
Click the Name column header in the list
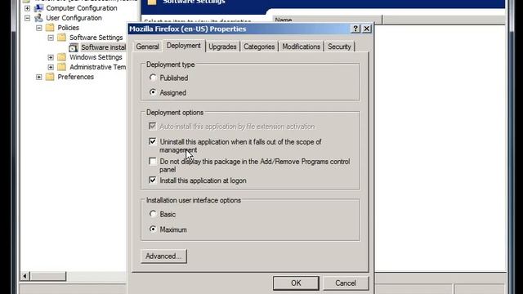(328, 20)
